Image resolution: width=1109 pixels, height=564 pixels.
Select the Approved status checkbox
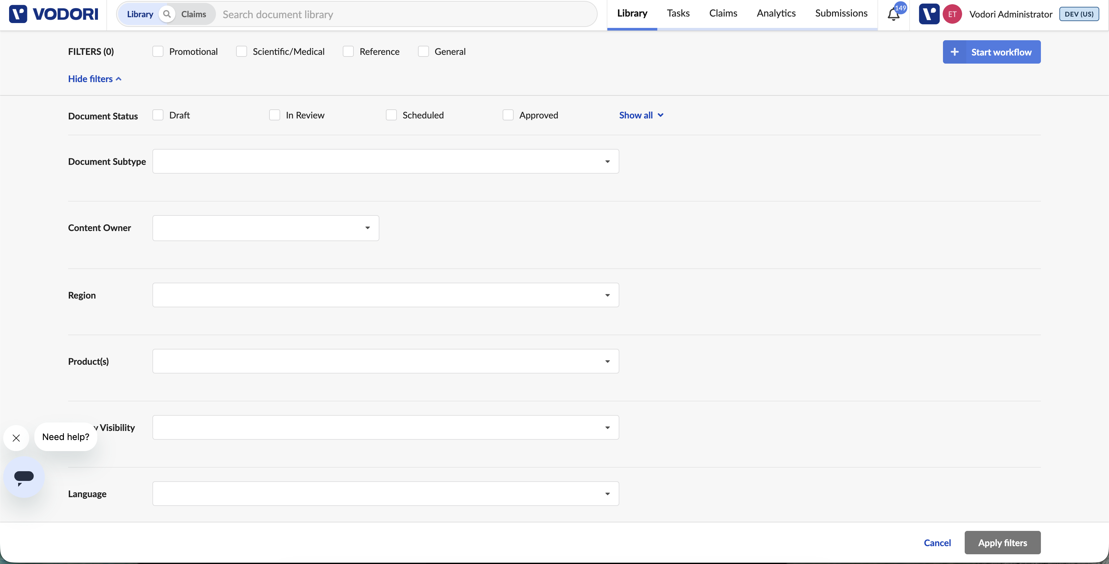click(x=508, y=115)
